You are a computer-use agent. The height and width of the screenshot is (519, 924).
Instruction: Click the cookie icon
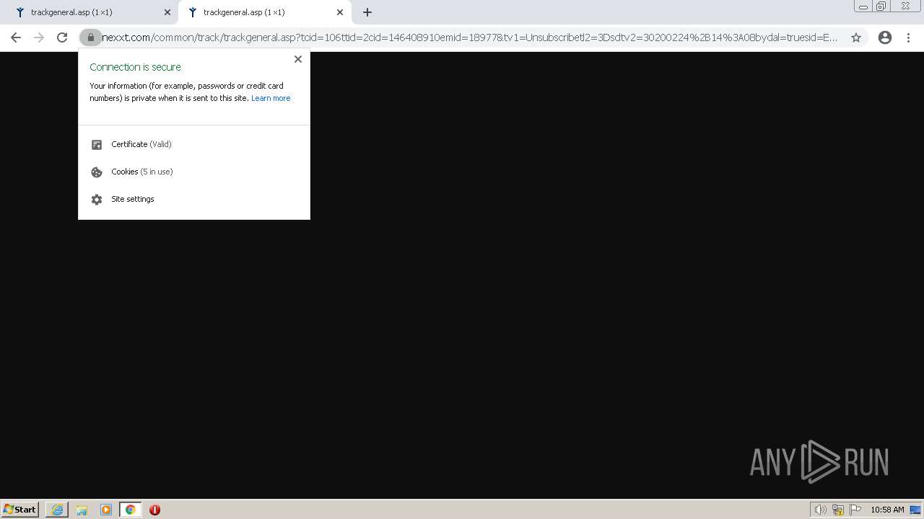(97, 172)
